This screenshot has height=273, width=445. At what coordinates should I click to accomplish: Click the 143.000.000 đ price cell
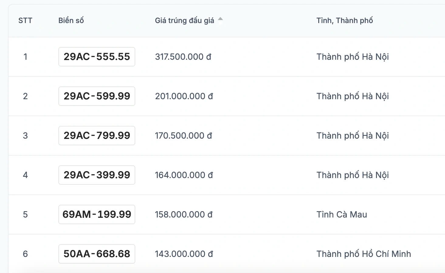point(184,254)
